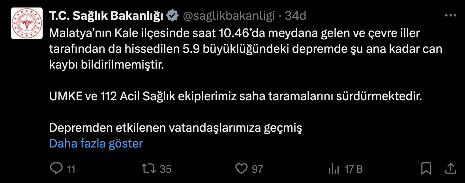
Task: Click the truncated "Depremden etkilenen" line
Action: pos(175,128)
